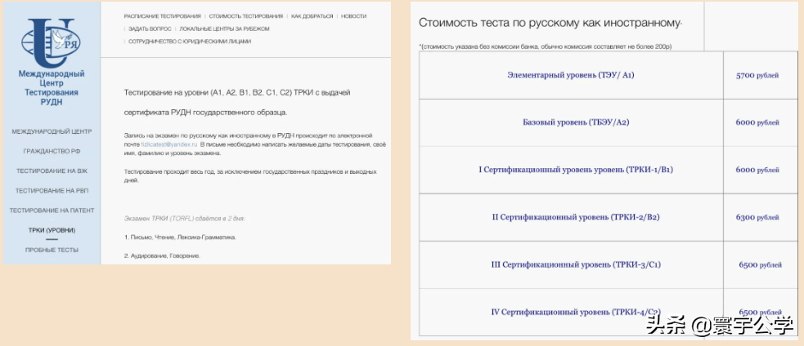Open 'Сотрудничество с юридическими лицами' link
804x346 pixels.
(x=190, y=42)
